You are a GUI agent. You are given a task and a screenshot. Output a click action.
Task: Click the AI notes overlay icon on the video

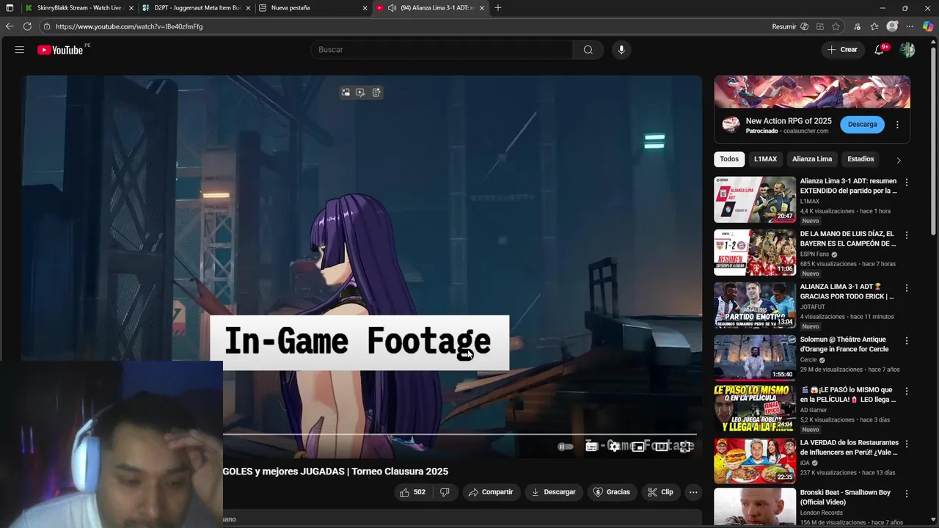click(x=376, y=92)
